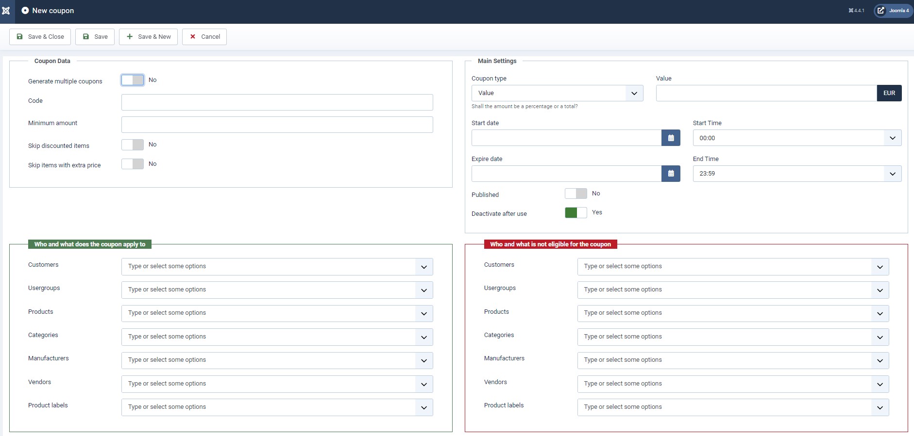Click Save & New in the toolbar

click(x=149, y=37)
